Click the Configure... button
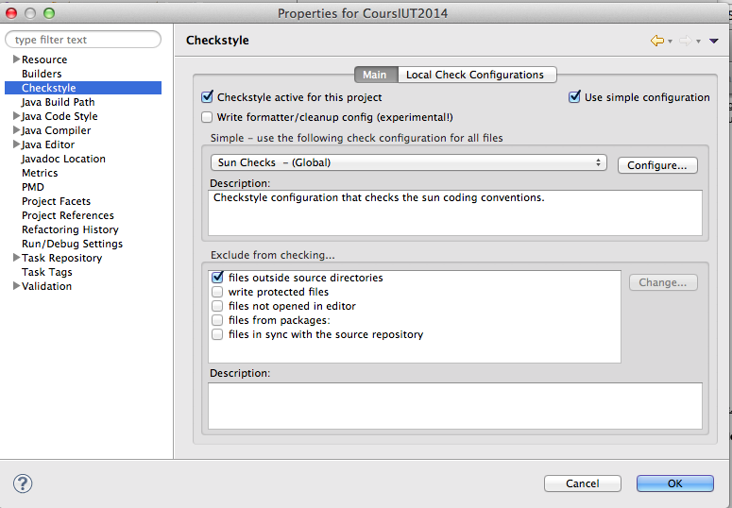The width and height of the screenshot is (732, 508). tap(656, 165)
